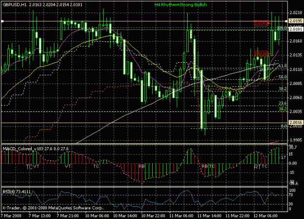Click the 30.7 value on the MACD scale
The height and width of the screenshot is (219, 304).
coord(293,148)
